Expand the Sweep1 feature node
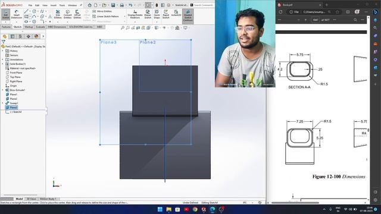Screen dimensions: 381x214 2,103
